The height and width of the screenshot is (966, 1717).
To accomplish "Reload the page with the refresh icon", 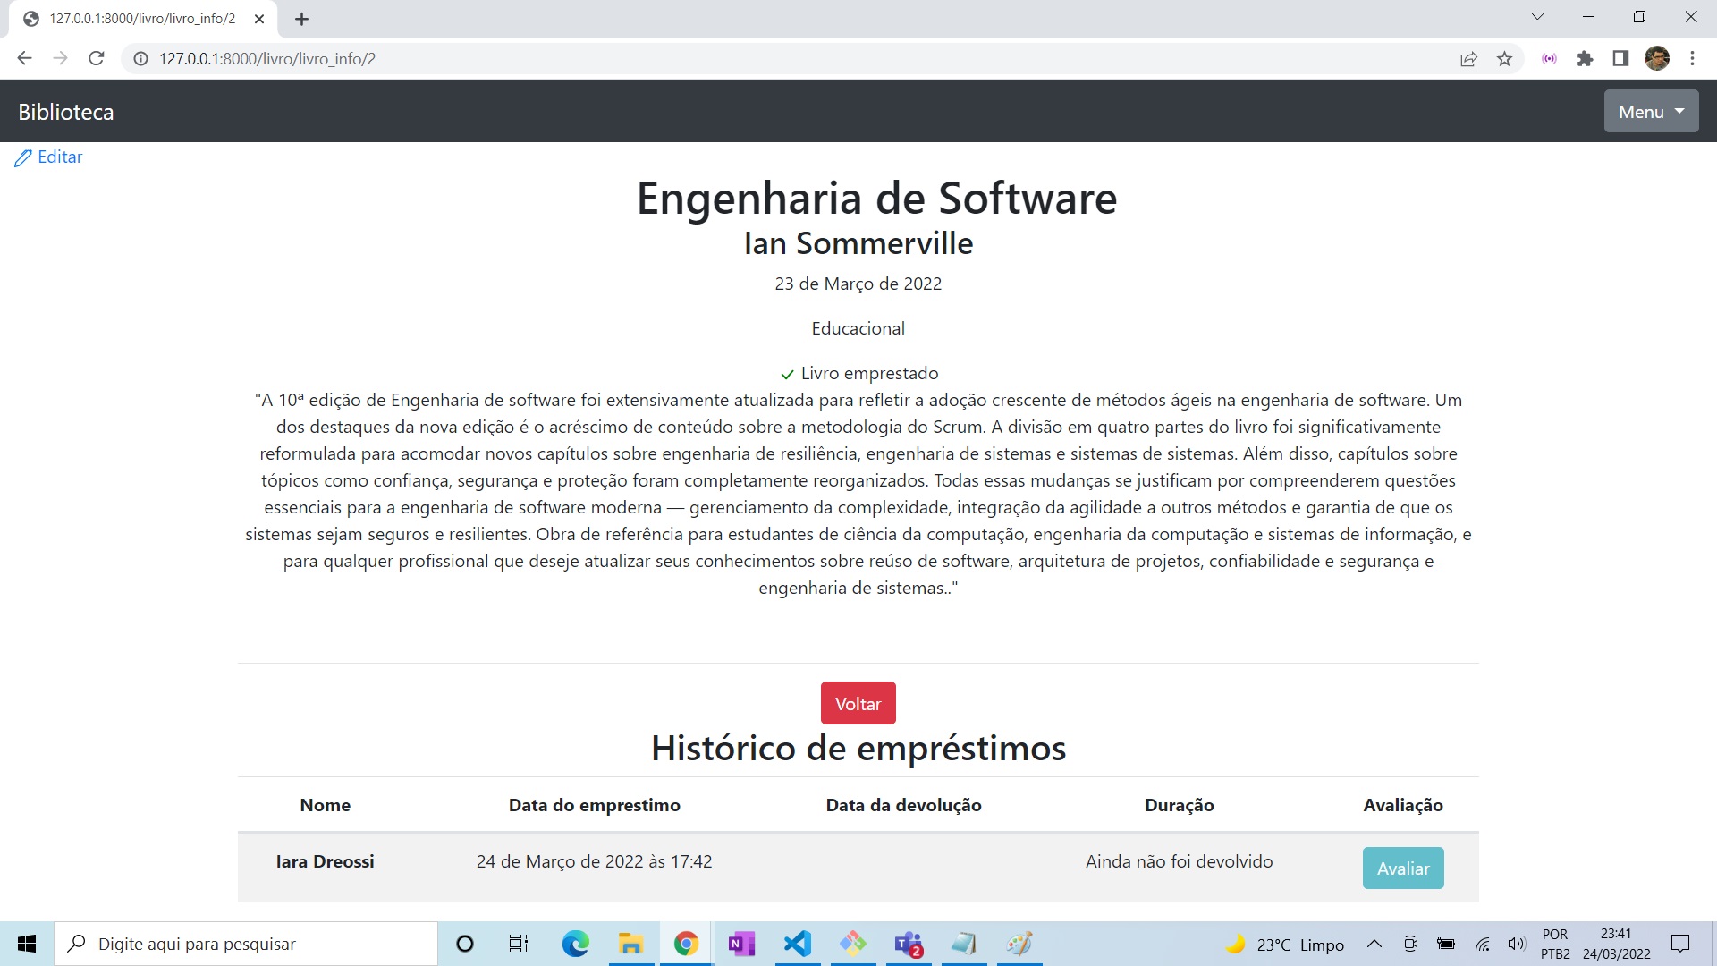I will point(96,58).
